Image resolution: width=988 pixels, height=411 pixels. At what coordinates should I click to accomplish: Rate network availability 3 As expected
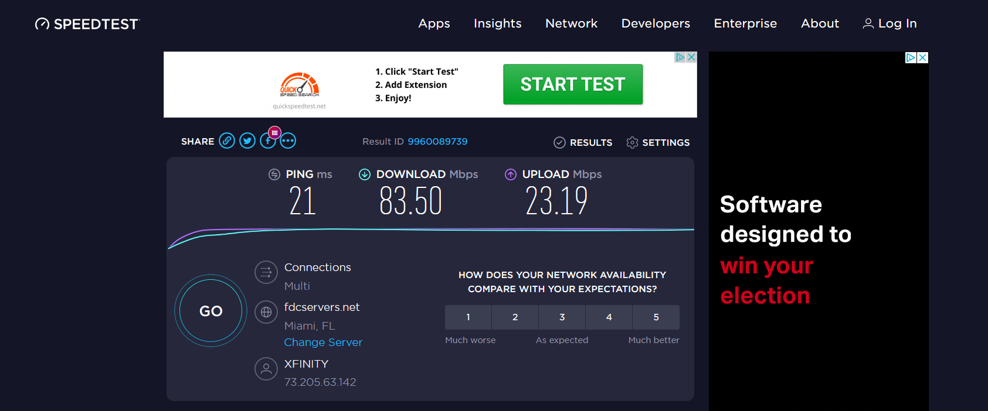[562, 317]
